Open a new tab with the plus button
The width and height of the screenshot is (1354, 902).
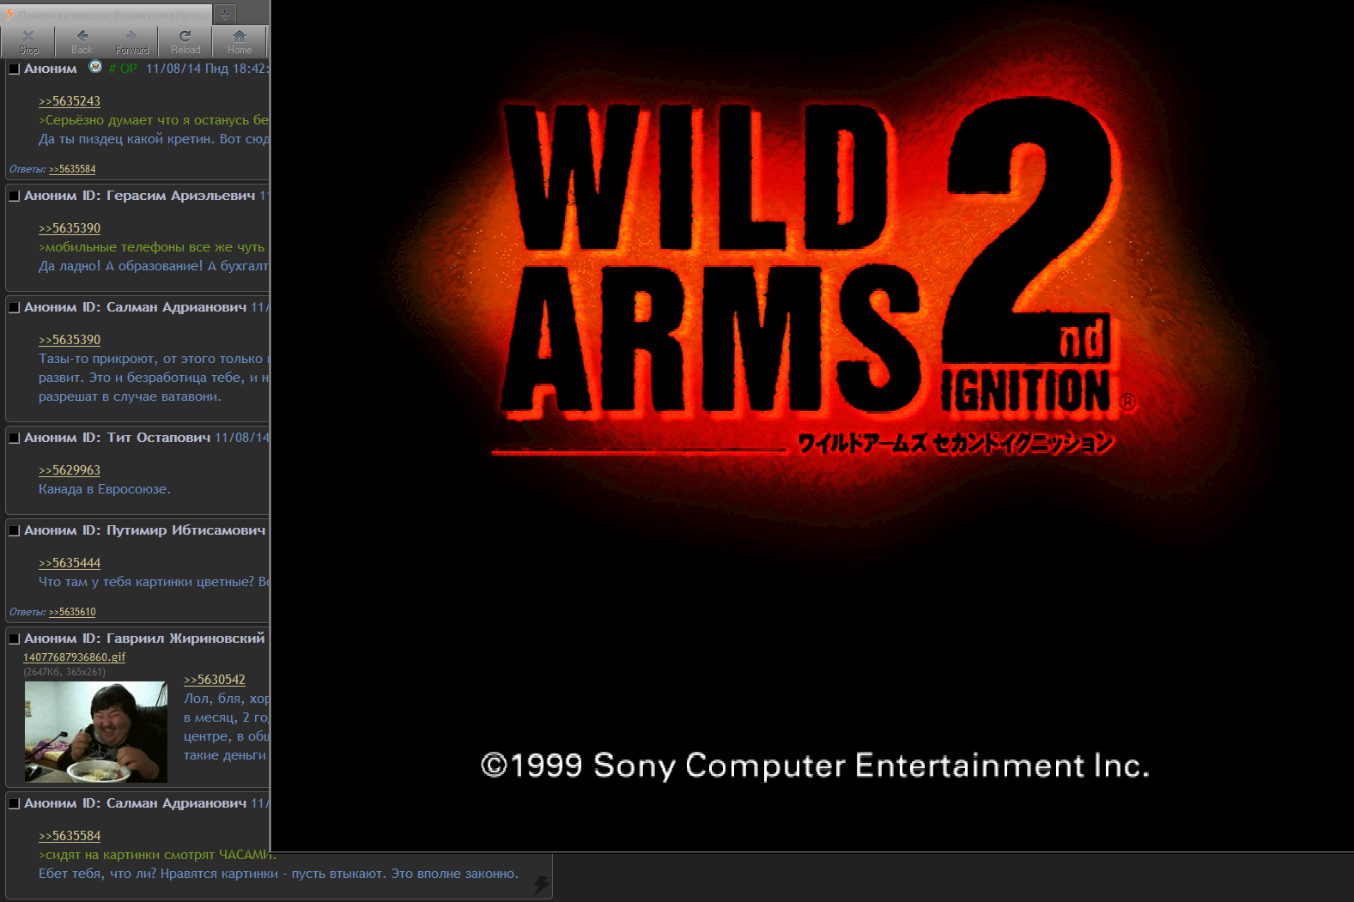[225, 15]
